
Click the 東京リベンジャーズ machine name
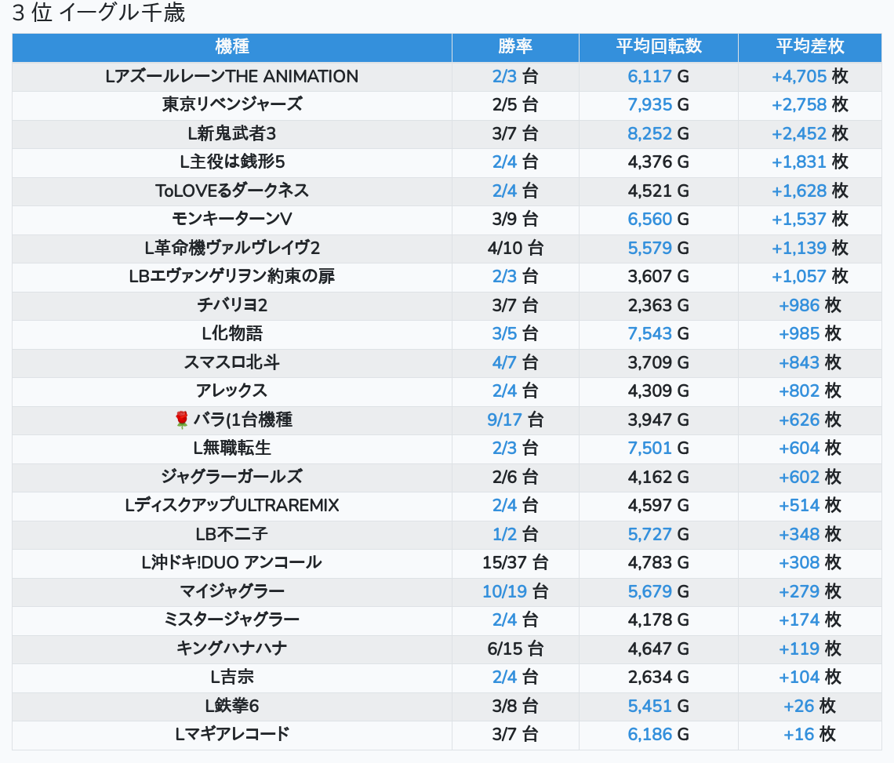click(232, 105)
